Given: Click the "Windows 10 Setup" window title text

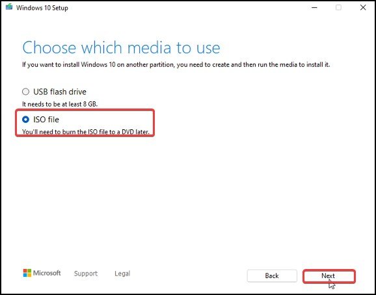Looking at the screenshot, I should (x=42, y=8).
